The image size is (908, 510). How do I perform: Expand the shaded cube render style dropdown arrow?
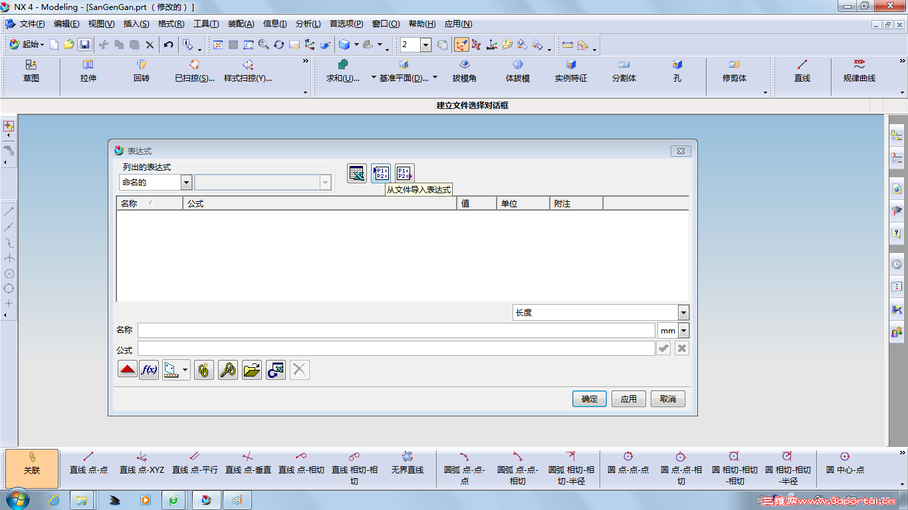point(356,44)
